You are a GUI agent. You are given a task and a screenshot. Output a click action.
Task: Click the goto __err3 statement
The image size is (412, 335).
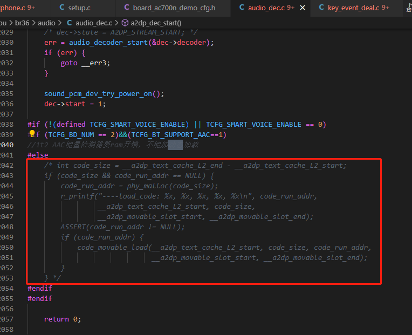tap(85, 63)
